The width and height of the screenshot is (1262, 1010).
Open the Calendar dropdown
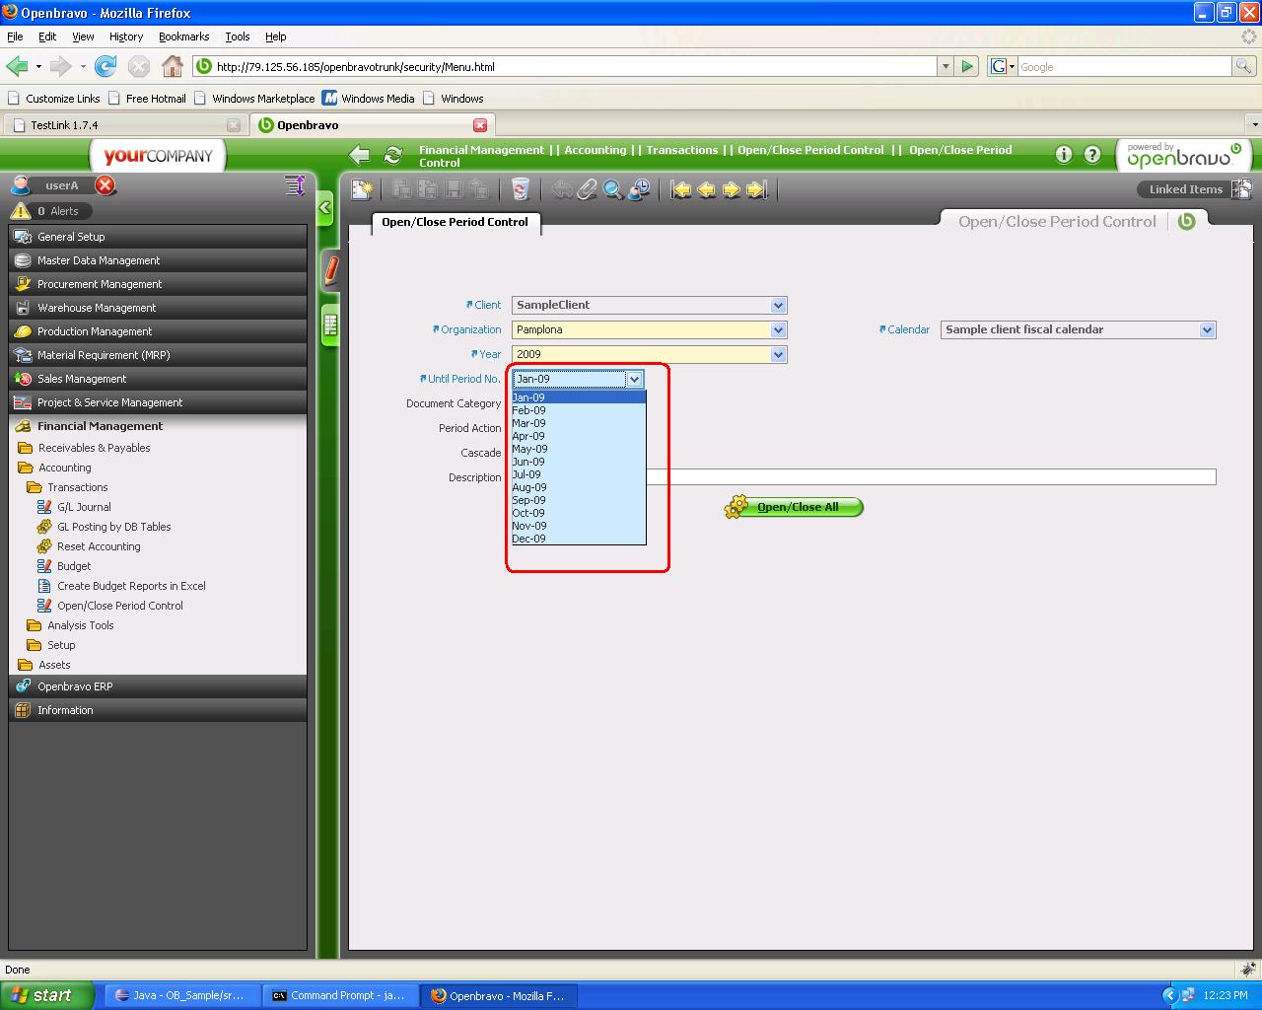point(1207,330)
